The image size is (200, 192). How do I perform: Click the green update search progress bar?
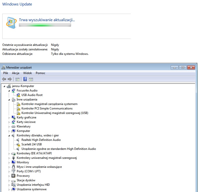45,25
